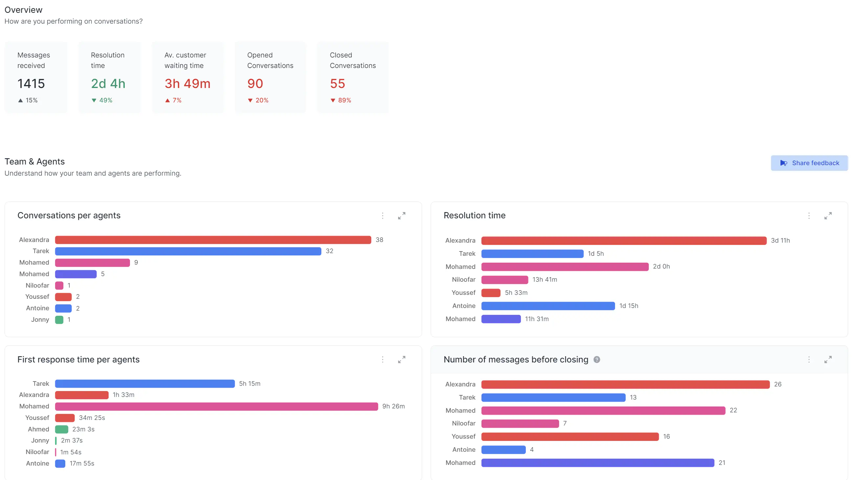This screenshot has width=854, height=480.
Task: Open options menu for Resolution time chart
Action: (809, 216)
